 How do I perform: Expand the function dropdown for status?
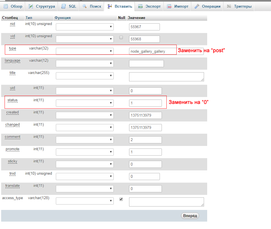[85, 103]
